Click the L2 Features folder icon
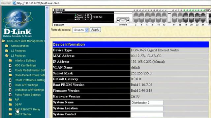Viewport: 211px width, 118px height. click(x=7, y=51)
